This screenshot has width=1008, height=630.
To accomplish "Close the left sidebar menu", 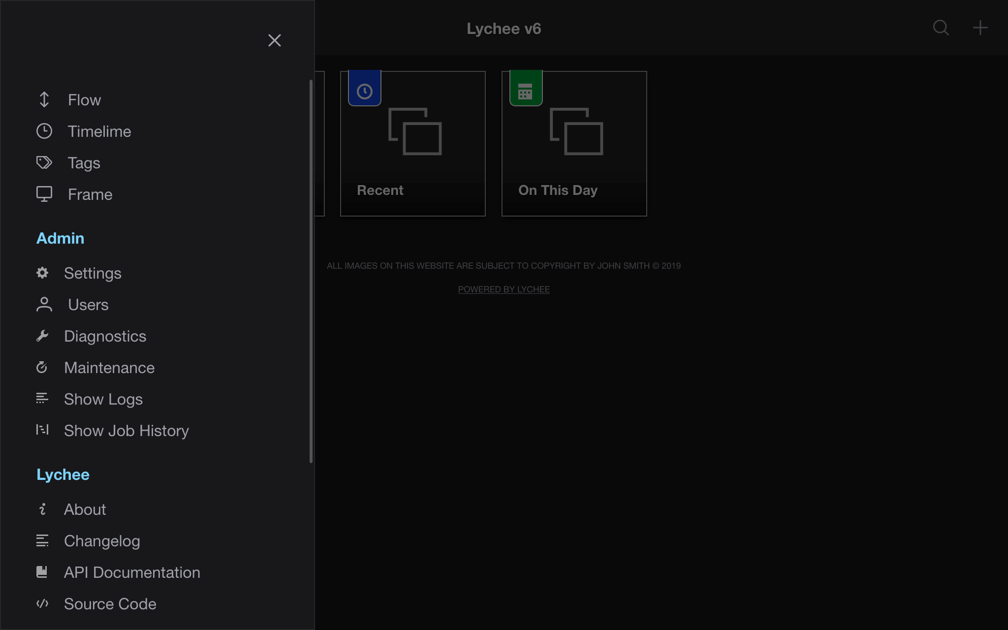I will coord(275,40).
